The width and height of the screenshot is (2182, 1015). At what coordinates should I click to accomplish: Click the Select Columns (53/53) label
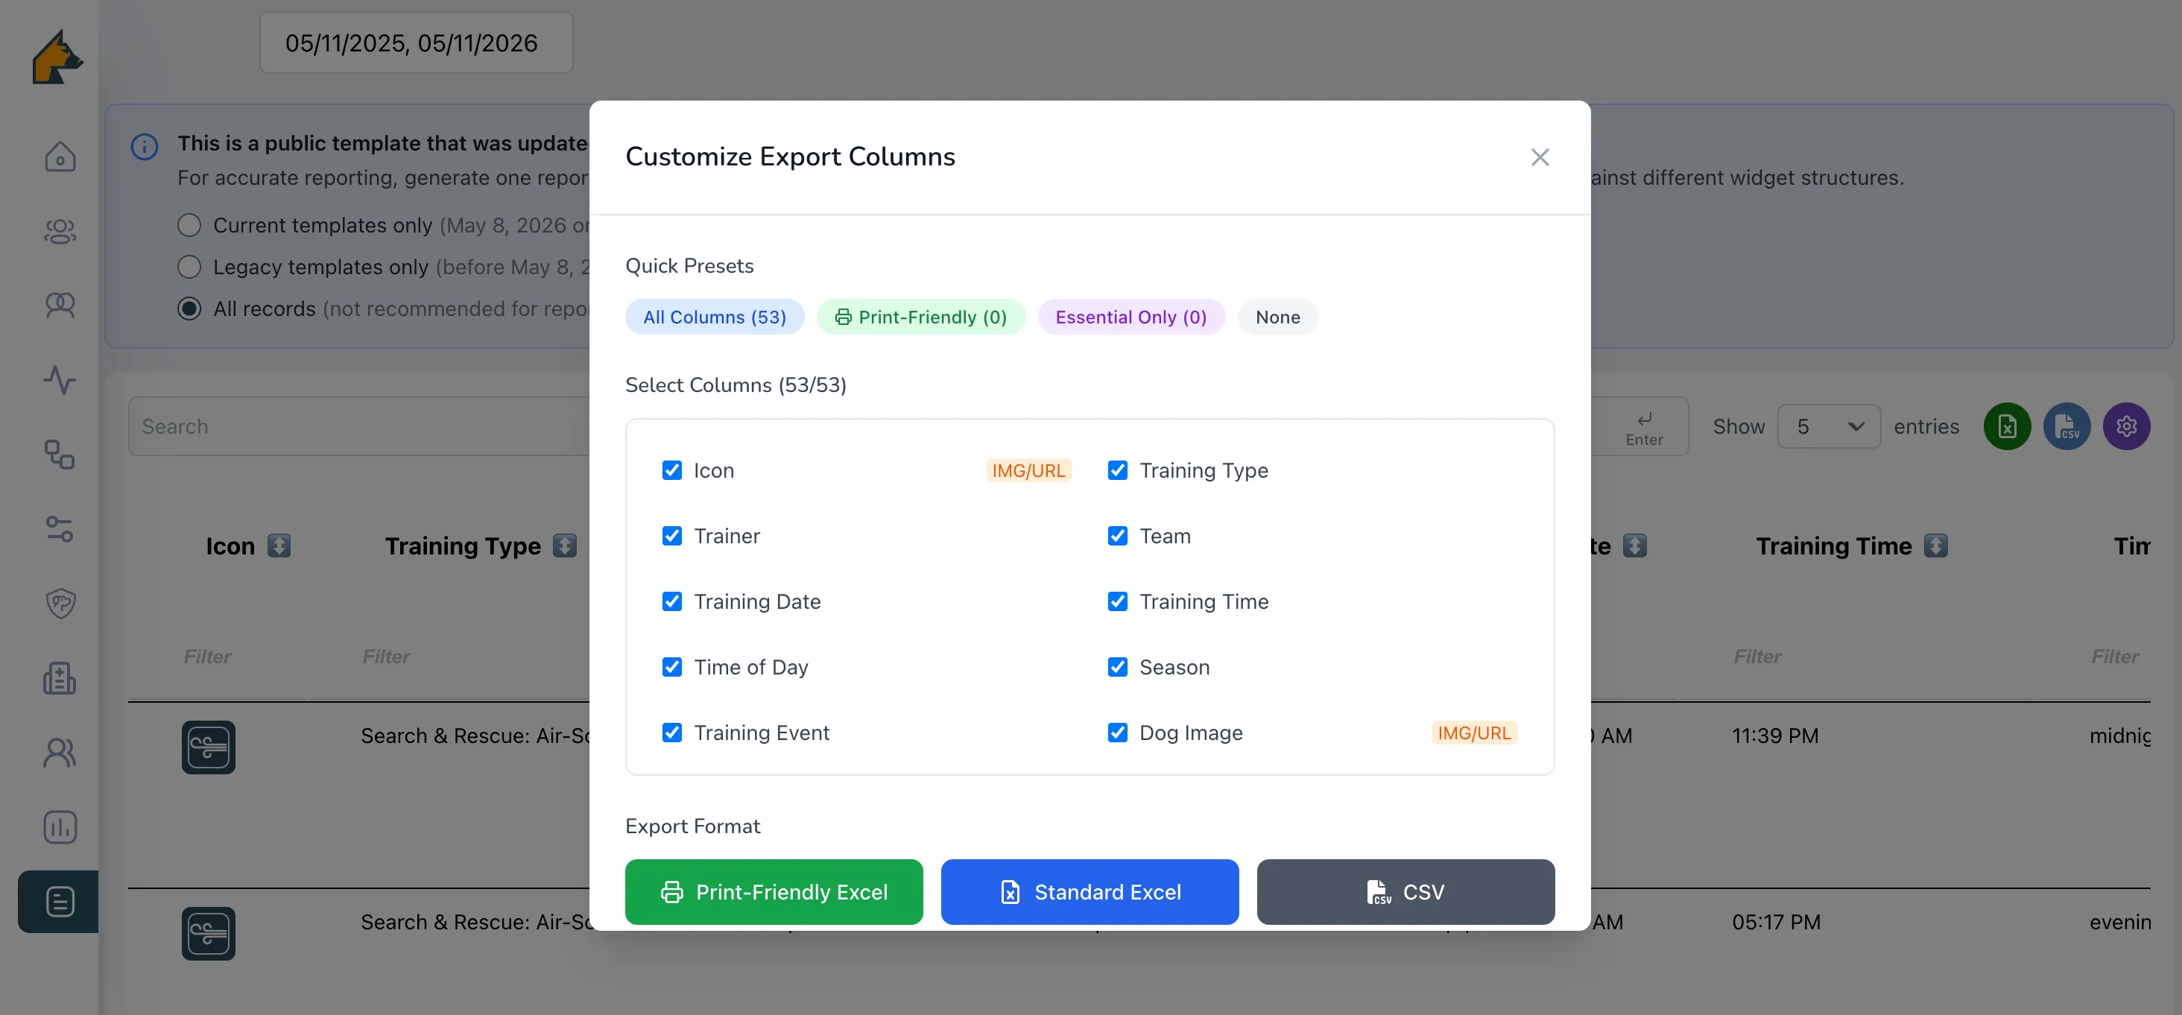pyautogui.click(x=736, y=385)
